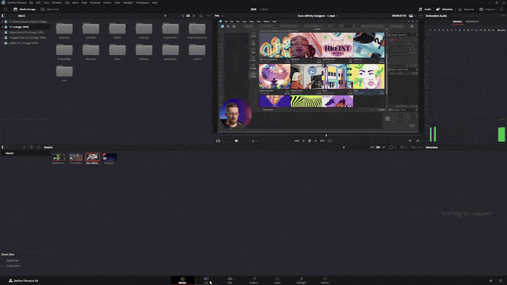Open media pool options (three dots)
The height and width of the screenshot is (285, 507).
(x=420, y=148)
